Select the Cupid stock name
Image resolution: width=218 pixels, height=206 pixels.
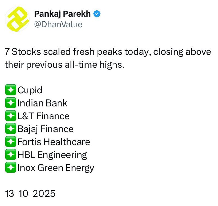pos(30,90)
